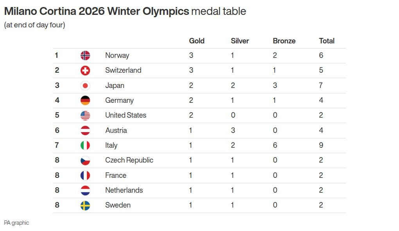Click the Czech Republic flag icon
This screenshot has width=399, height=231.
(85, 160)
